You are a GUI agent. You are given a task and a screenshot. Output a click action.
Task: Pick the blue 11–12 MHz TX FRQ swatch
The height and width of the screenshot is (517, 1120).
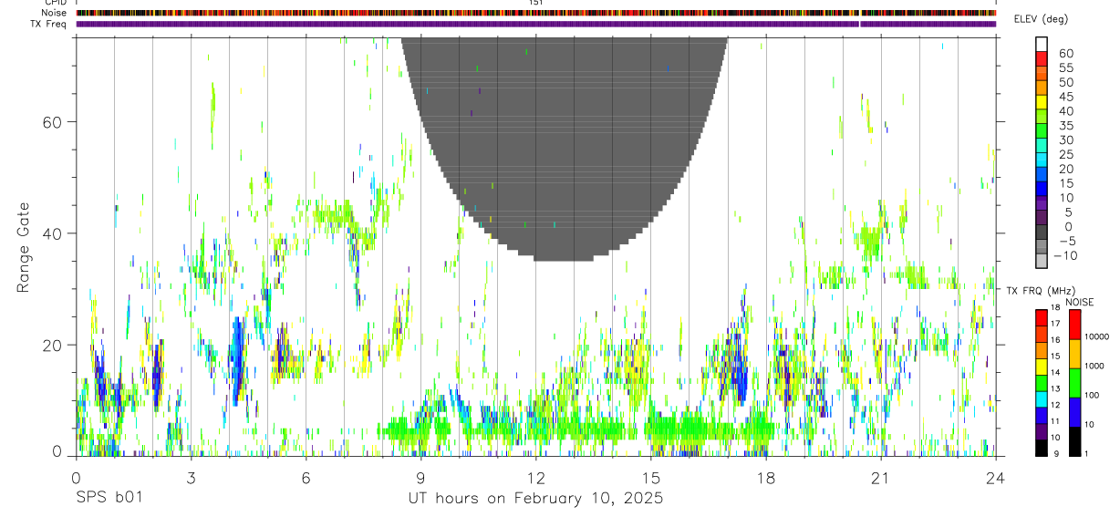[x=1042, y=414]
